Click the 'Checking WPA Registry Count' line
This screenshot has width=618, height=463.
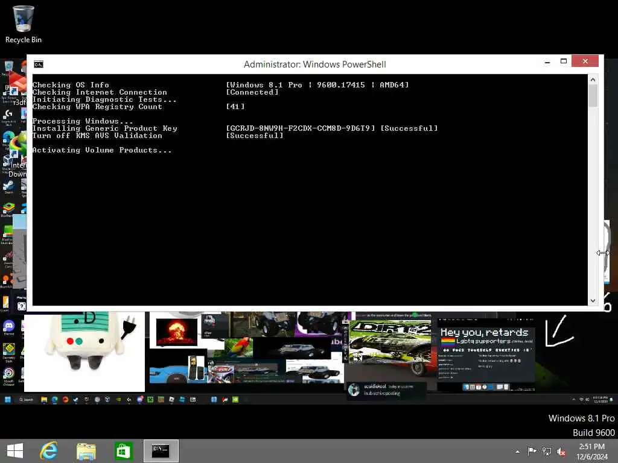coord(97,107)
